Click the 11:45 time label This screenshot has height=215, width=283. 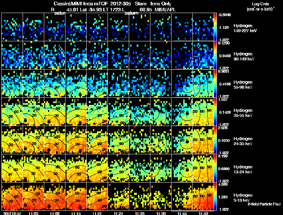182,214
